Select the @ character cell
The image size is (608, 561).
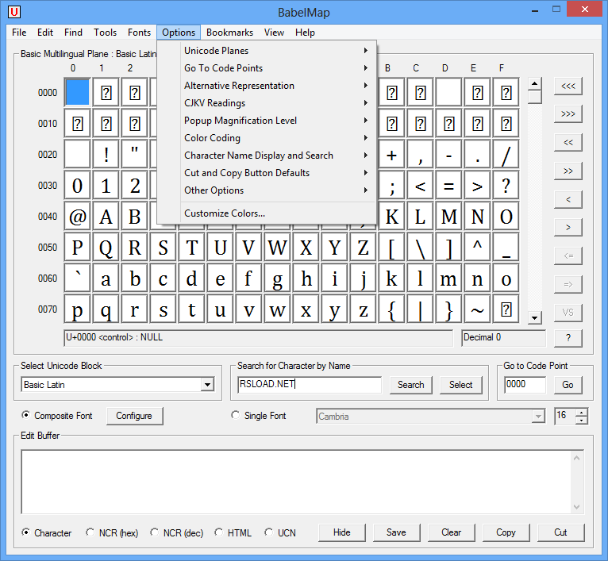78,217
